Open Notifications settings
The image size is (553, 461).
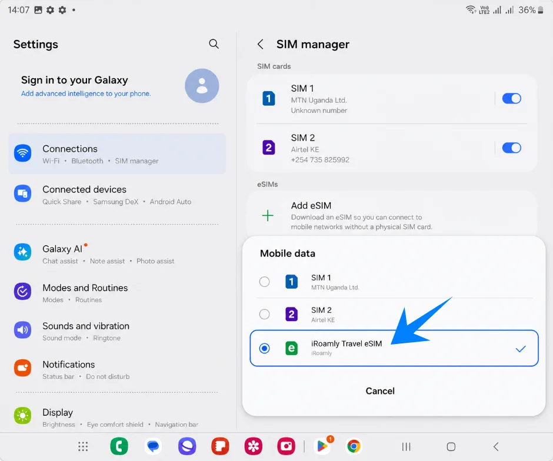117,370
